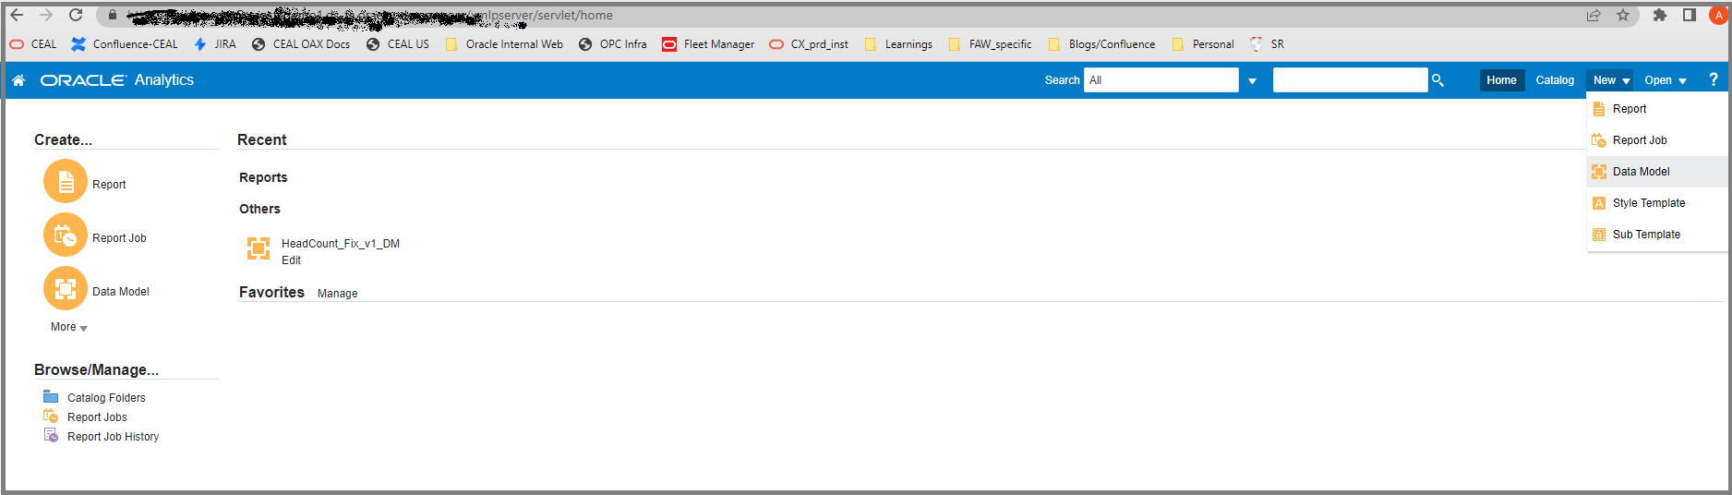1732x495 pixels.
Task: Click the Data Model link under Create
Action: point(121,292)
